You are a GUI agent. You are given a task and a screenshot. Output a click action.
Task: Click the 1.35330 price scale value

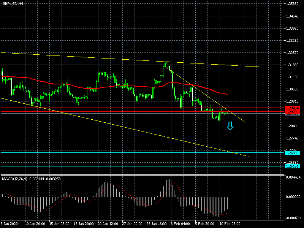(294, 4)
